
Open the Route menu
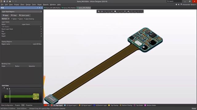39,5
